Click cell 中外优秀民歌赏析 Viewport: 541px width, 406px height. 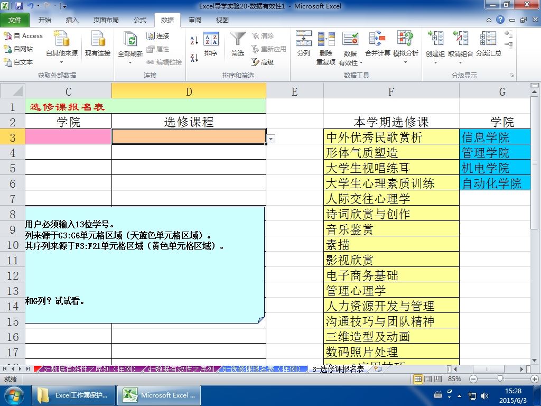click(391, 137)
